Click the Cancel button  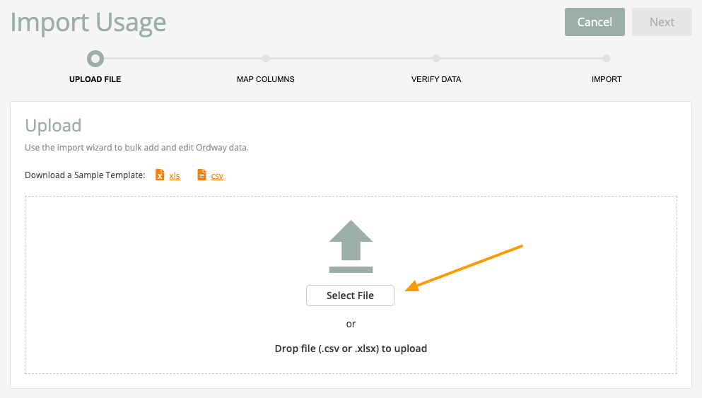click(595, 22)
